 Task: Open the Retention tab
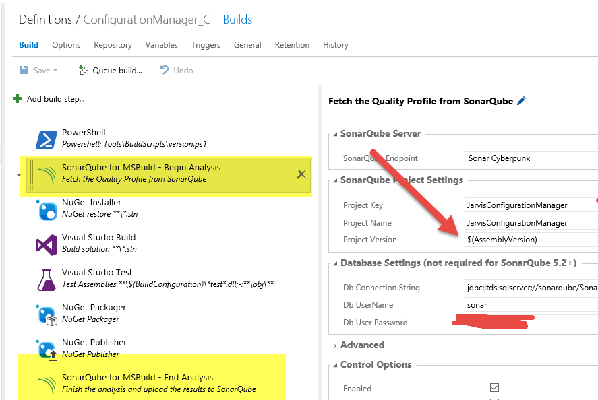292,45
